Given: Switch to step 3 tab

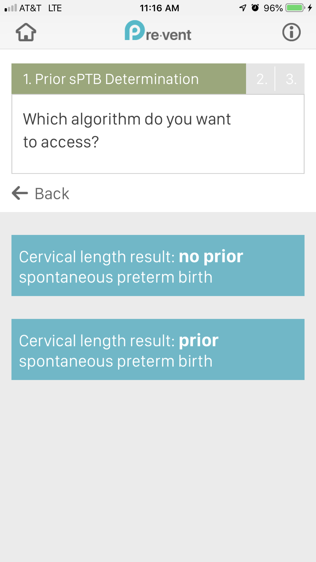Looking at the screenshot, I should point(291,79).
